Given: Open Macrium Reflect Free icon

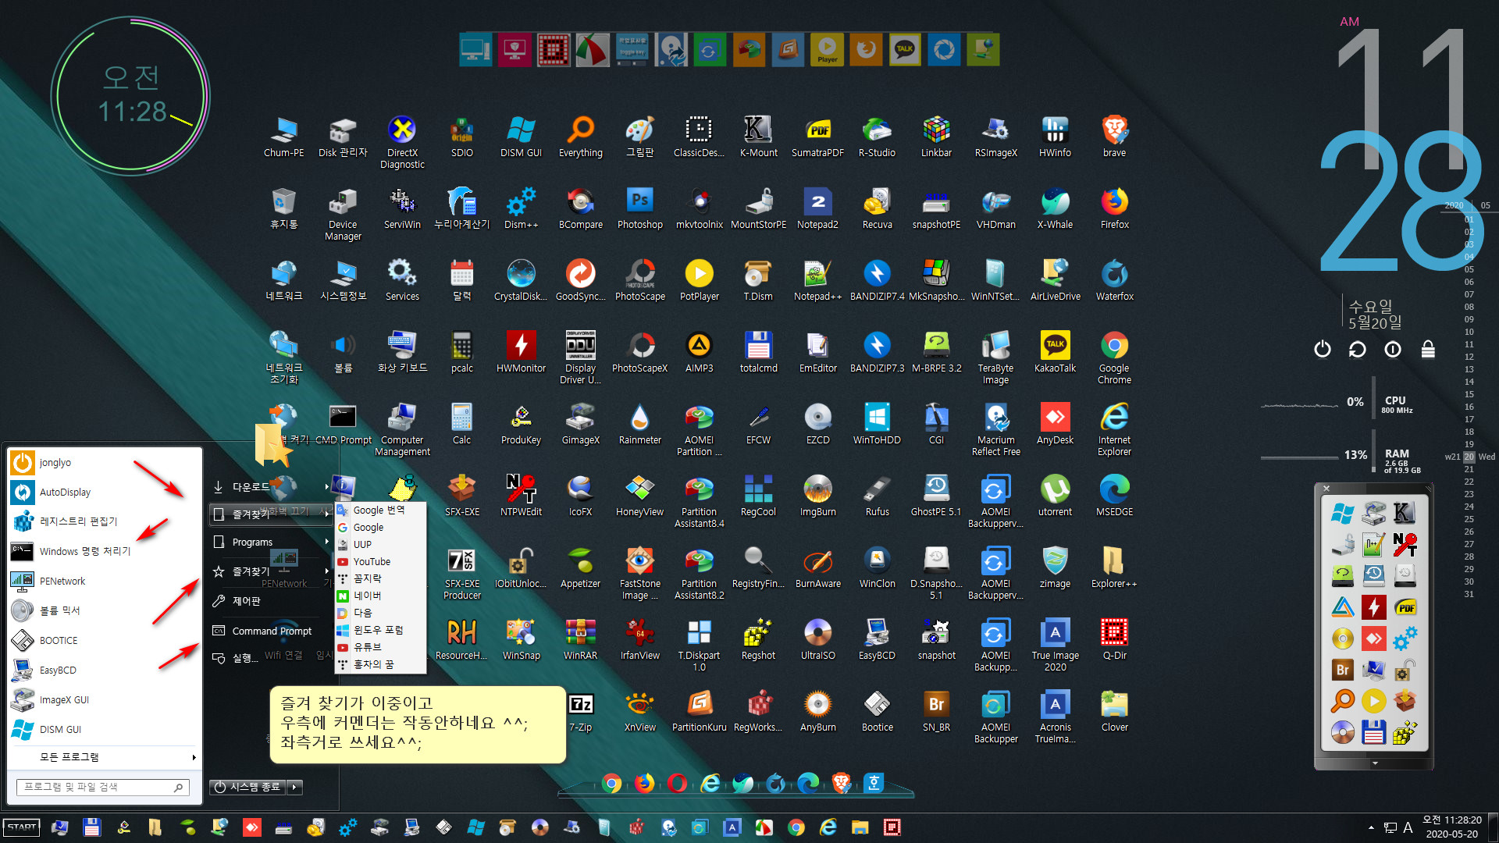Looking at the screenshot, I should (995, 429).
